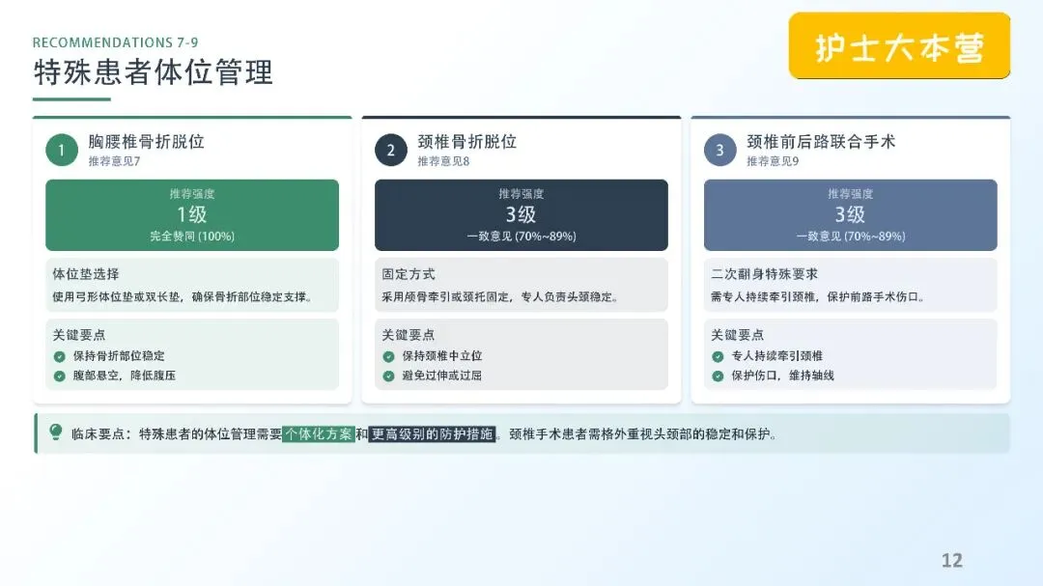Image resolution: width=1043 pixels, height=586 pixels.
Task: Select the green 1级 完全赞同 strength box
Action: point(192,215)
